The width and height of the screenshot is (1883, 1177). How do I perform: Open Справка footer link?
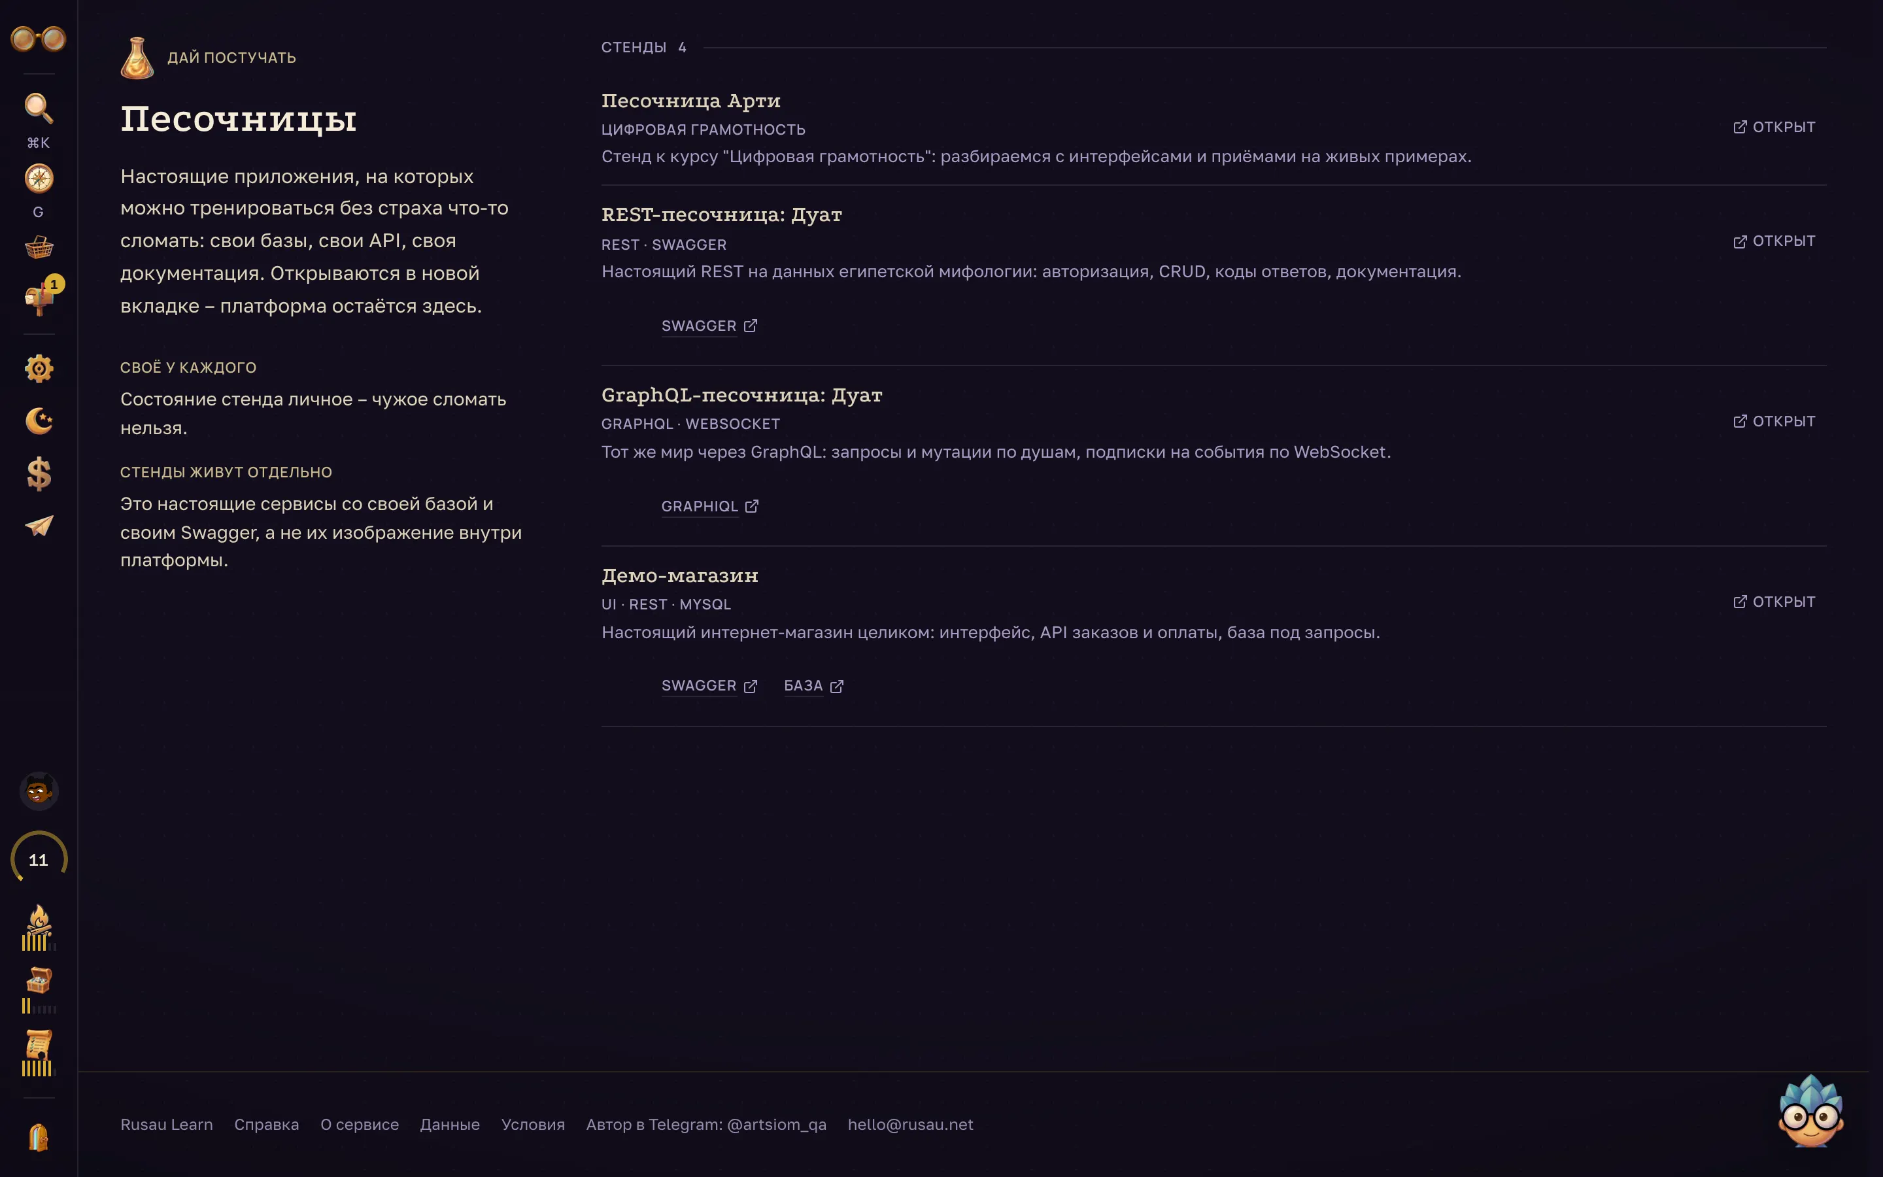tap(266, 1125)
